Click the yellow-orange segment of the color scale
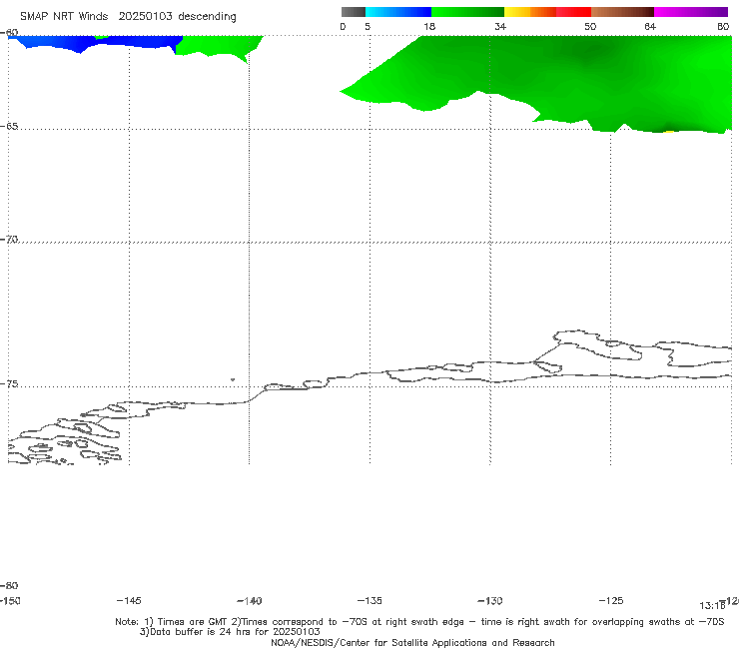739x649 pixels. point(530,12)
